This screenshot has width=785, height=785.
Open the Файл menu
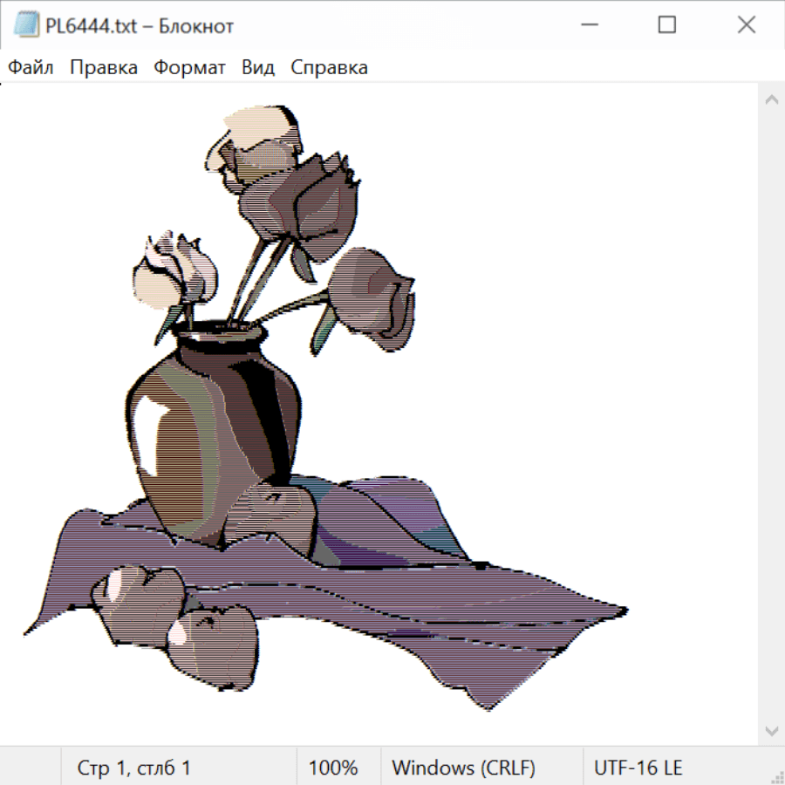(31, 68)
